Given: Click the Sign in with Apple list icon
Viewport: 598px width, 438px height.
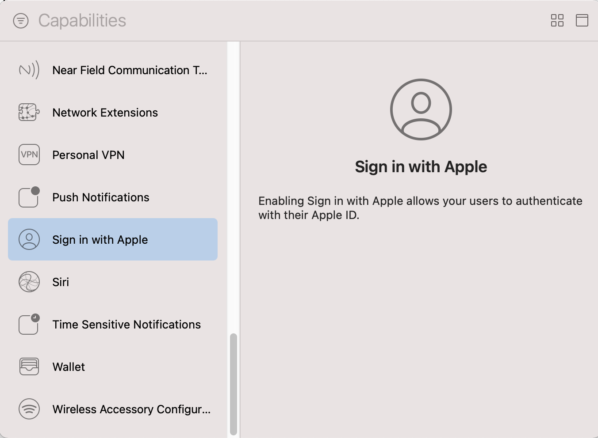Looking at the screenshot, I should (x=29, y=239).
